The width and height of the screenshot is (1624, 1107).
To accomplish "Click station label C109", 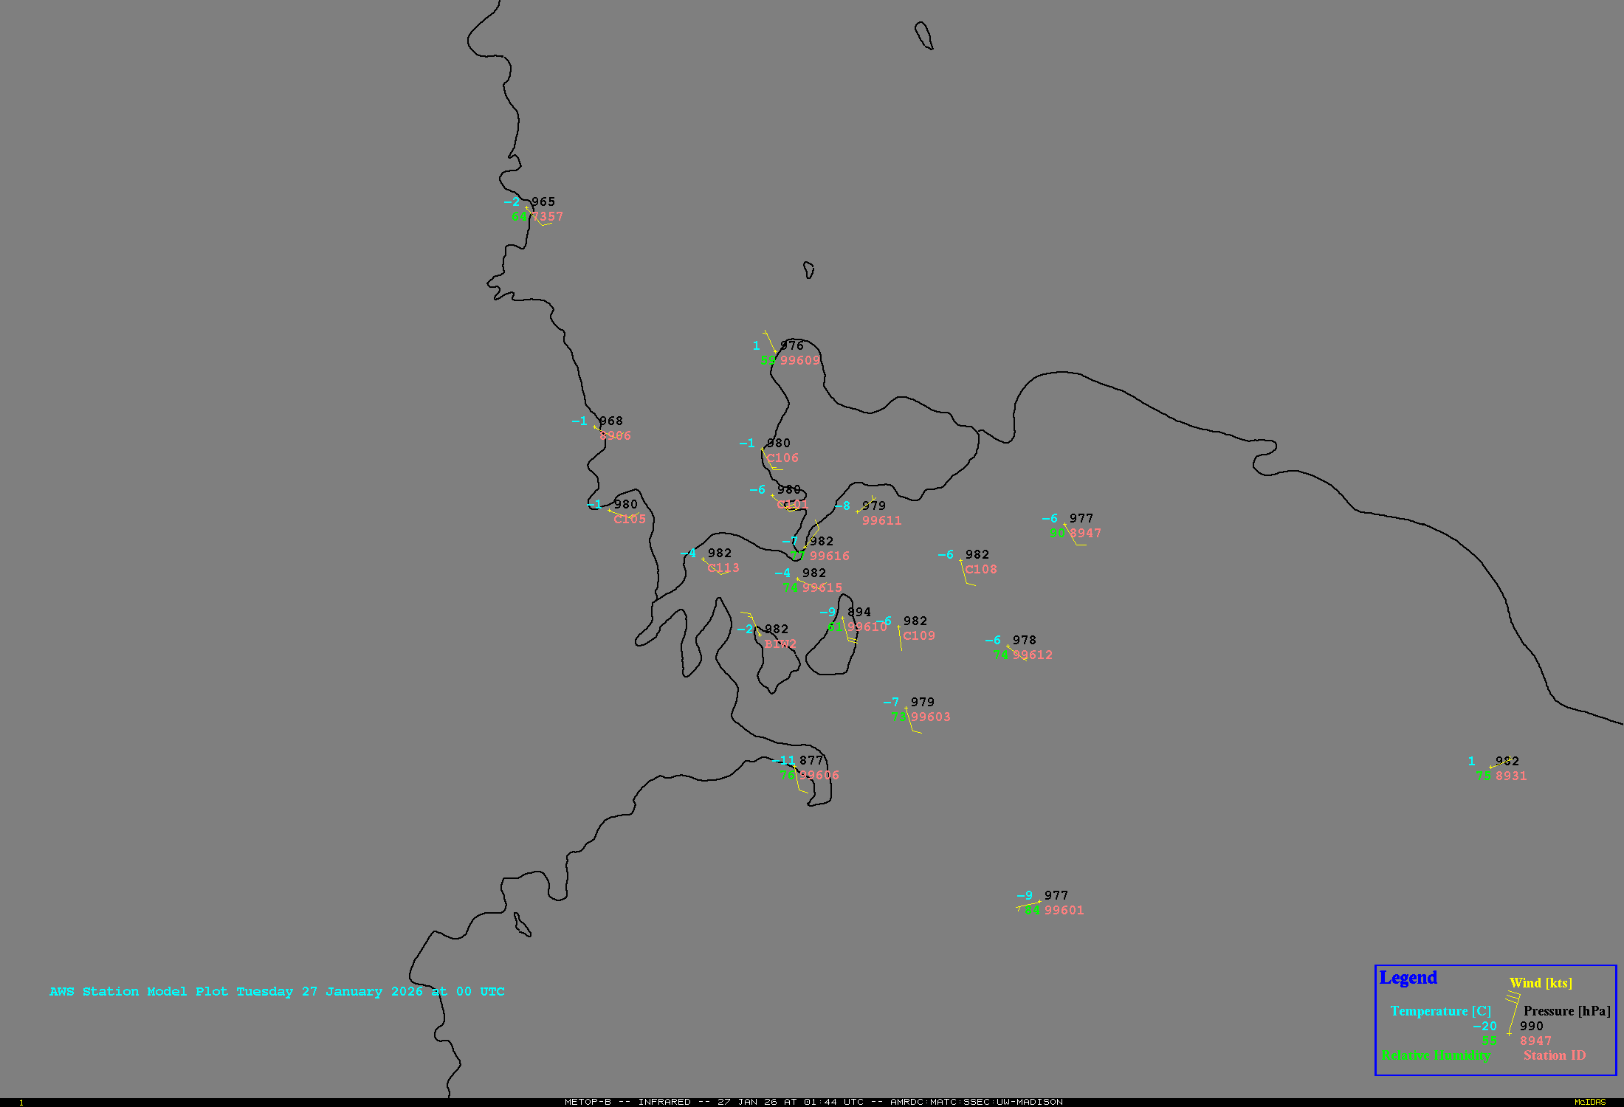I will pos(919,636).
